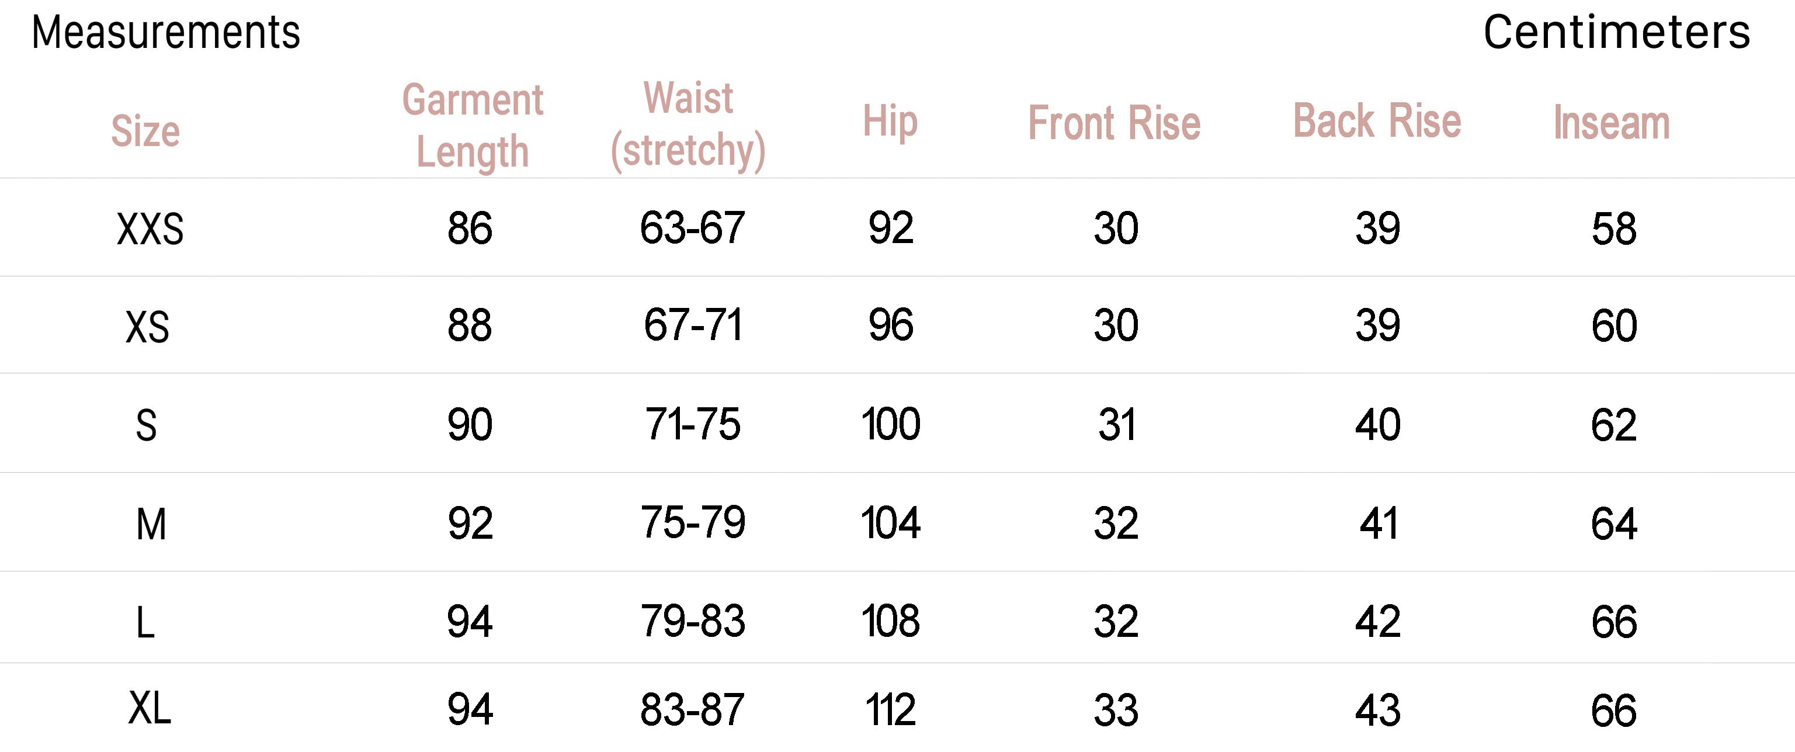The width and height of the screenshot is (1795, 752).
Task: Select the garment length 88 for XS
Action: [470, 325]
